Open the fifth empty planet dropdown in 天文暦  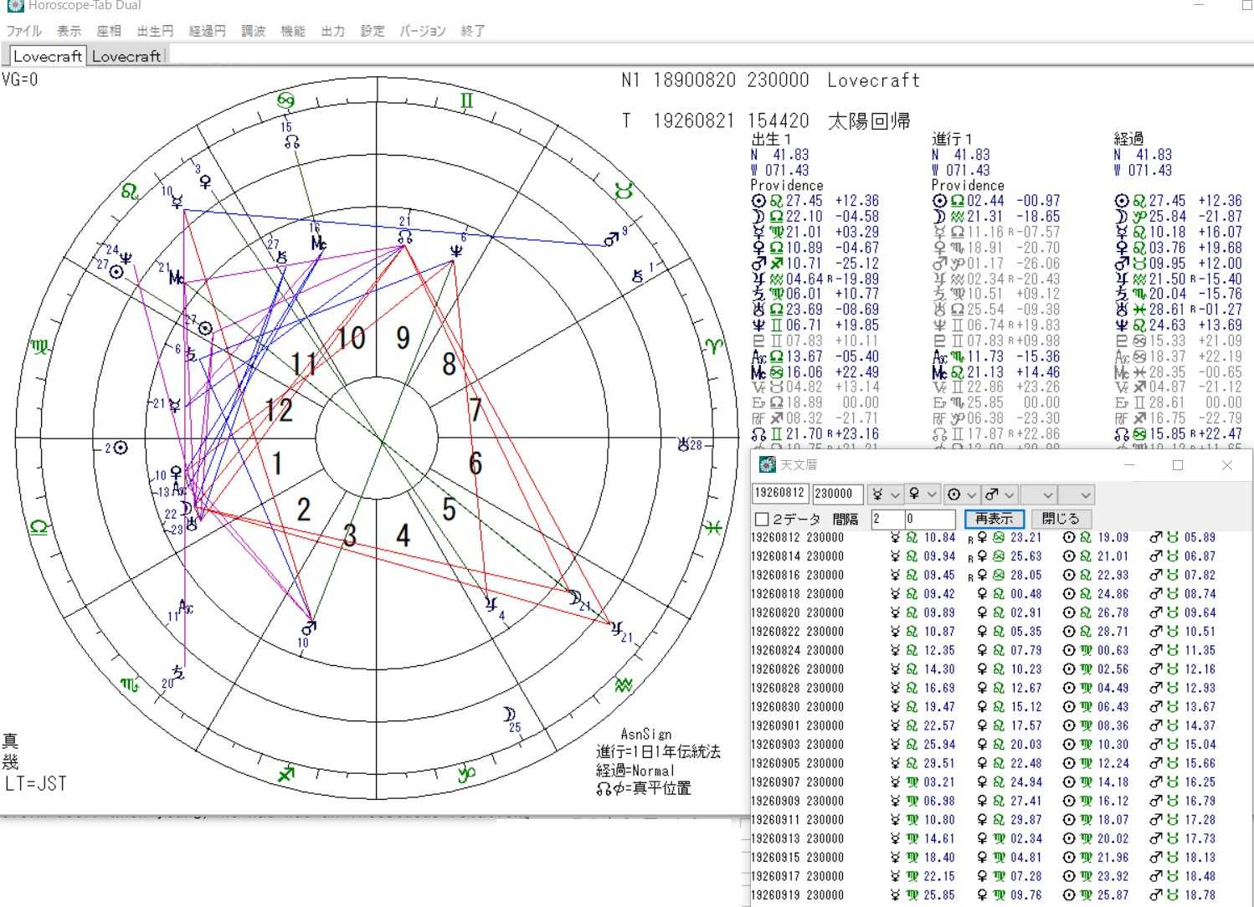click(x=1038, y=494)
